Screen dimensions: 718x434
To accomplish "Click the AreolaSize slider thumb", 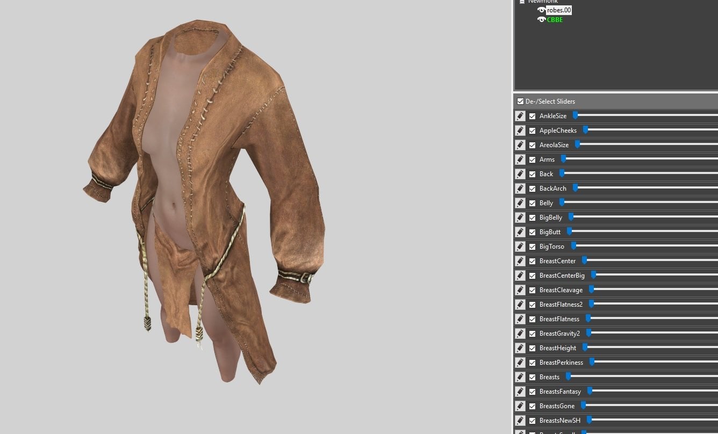I will pyautogui.click(x=577, y=144).
